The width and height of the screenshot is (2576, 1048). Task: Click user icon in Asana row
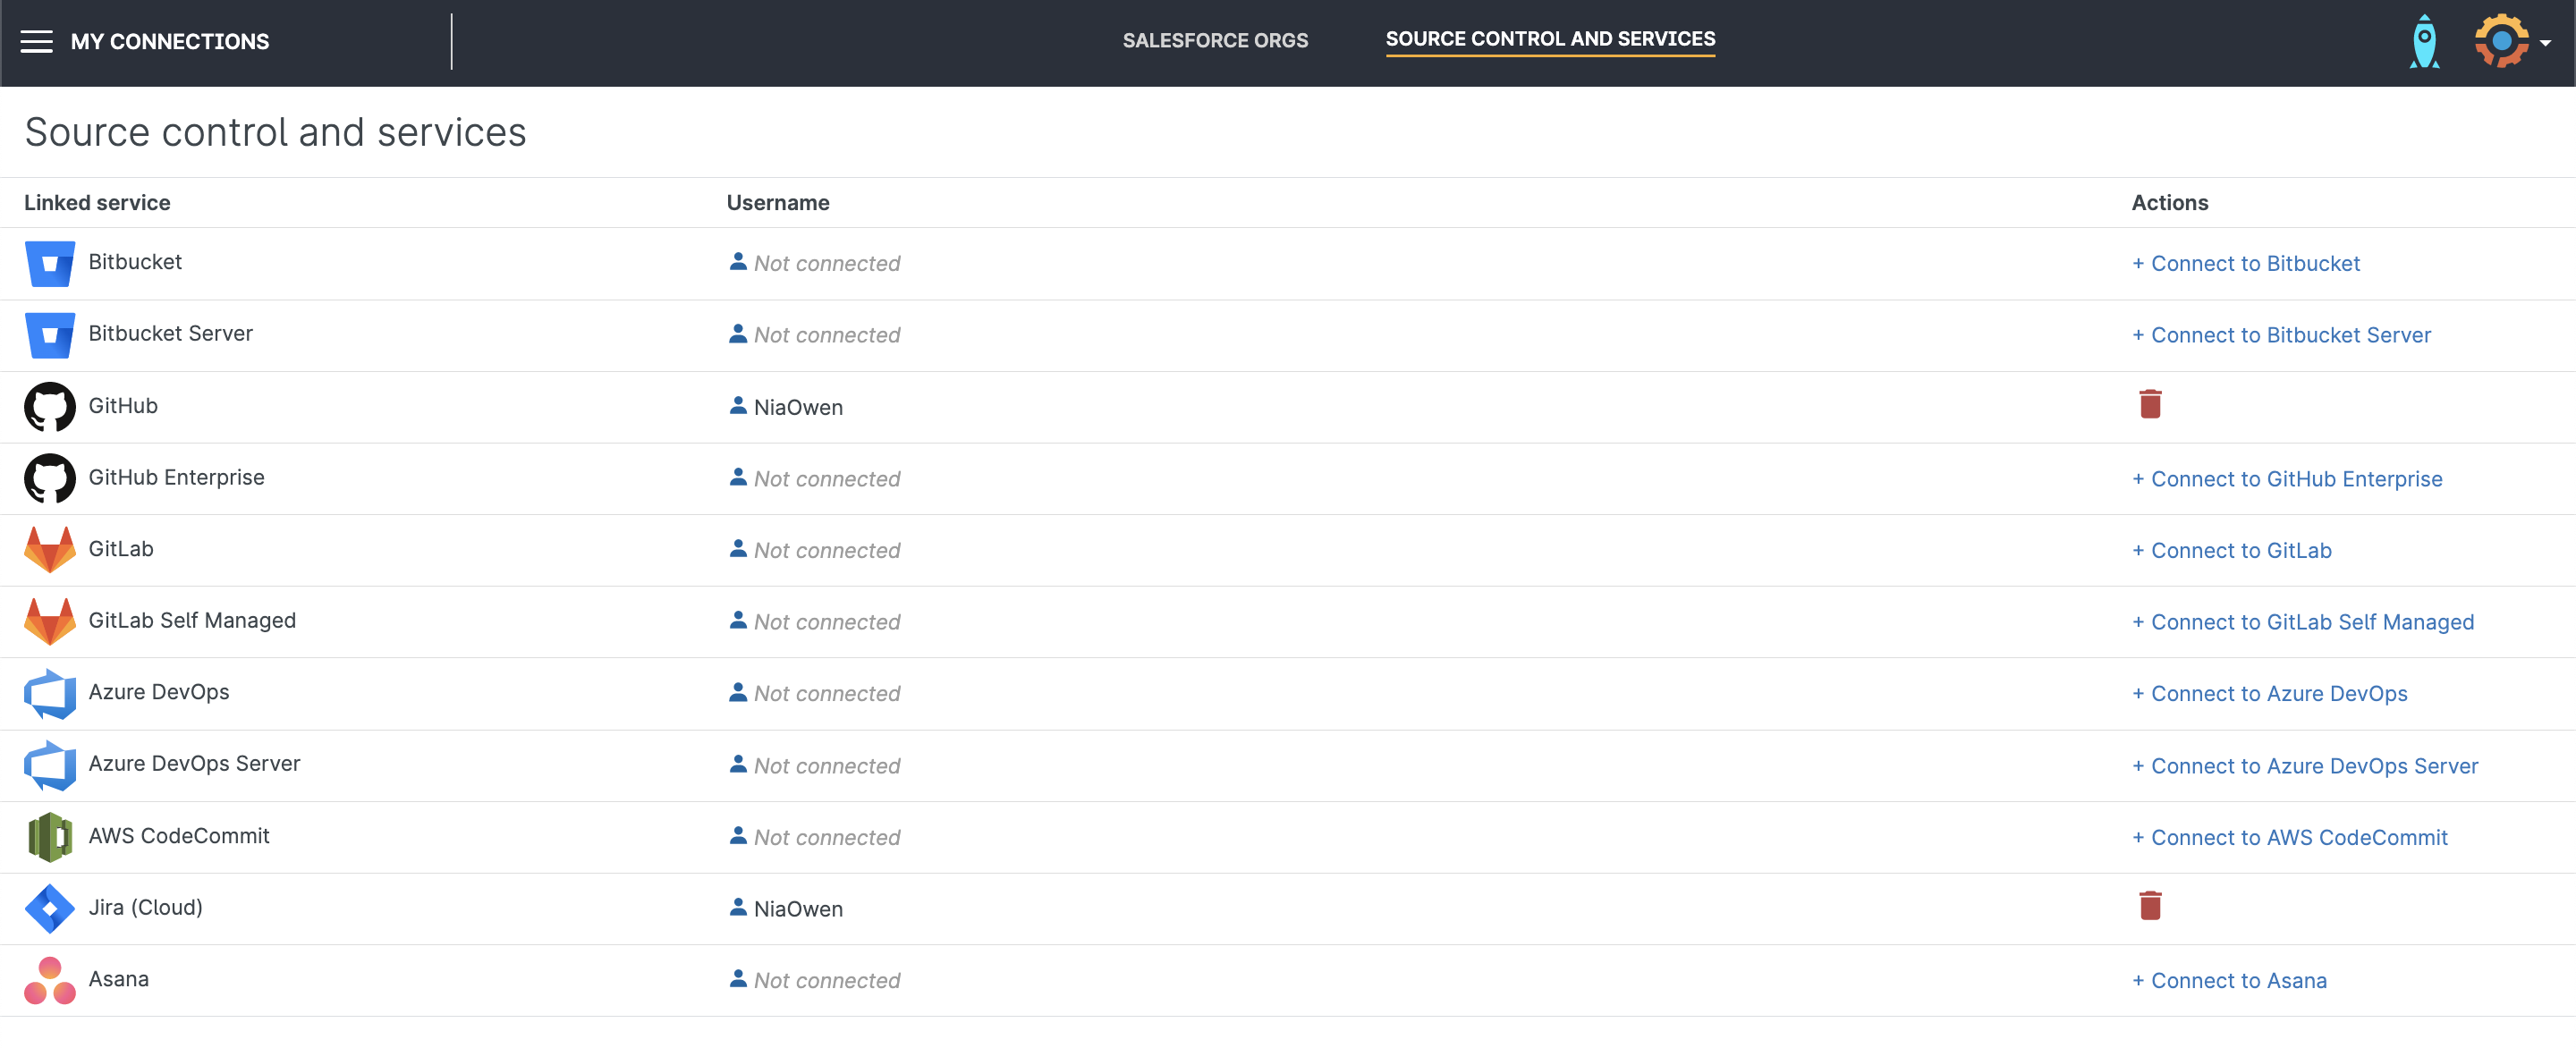738,978
